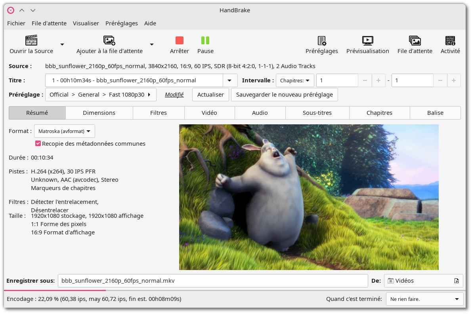Uncheck Recopie des métadonnées communes

click(38, 143)
